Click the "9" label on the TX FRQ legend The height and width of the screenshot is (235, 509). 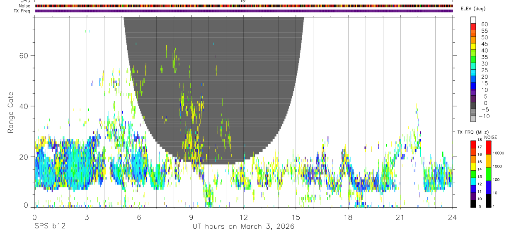click(x=480, y=206)
